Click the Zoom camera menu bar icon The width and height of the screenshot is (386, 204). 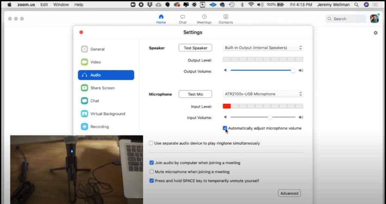133,5
